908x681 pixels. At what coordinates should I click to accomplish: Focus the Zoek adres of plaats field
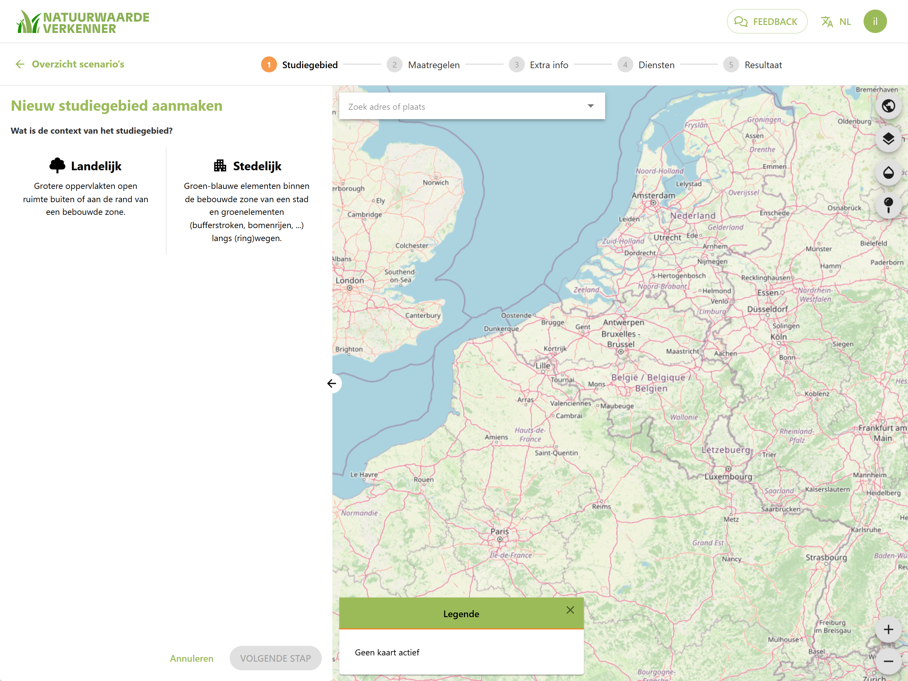click(x=472, y=106)
